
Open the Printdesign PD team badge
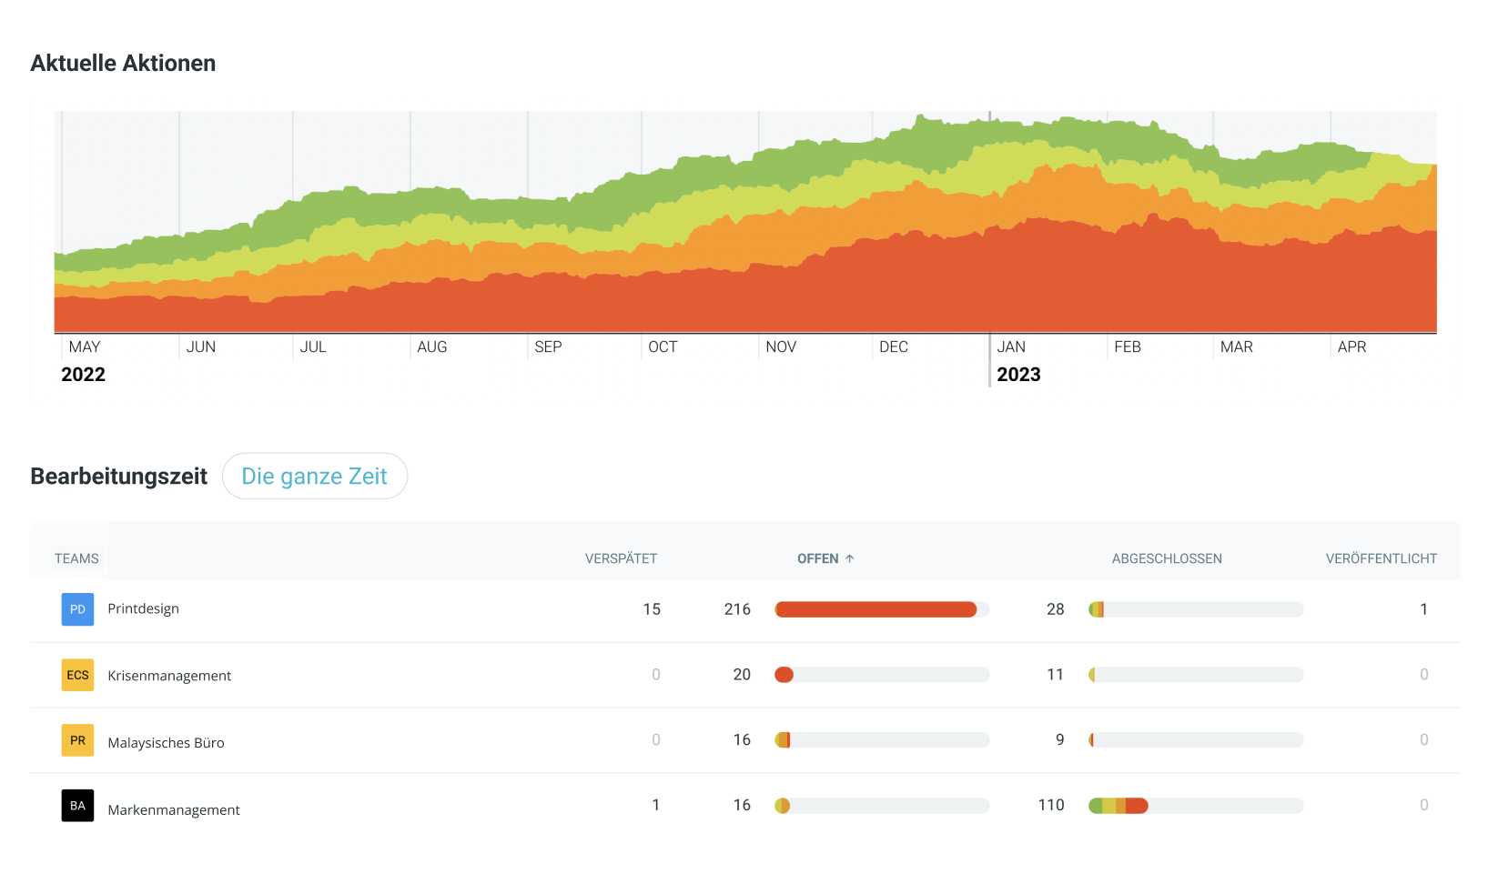pos(77,609)
